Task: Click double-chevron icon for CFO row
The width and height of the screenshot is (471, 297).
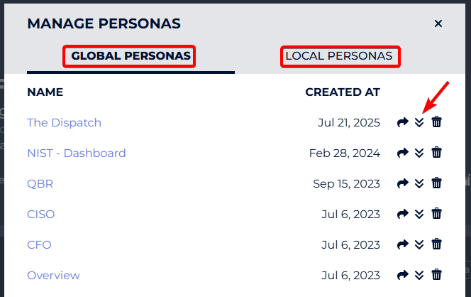Action: tap(419, 244)
